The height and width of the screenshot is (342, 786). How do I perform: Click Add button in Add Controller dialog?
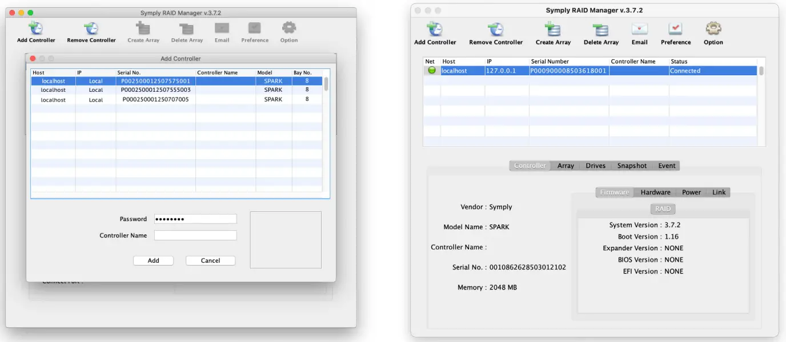154,260
